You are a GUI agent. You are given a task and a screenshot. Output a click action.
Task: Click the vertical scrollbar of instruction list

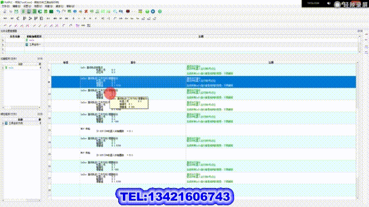pyautogui.click(x=357, y=131)
